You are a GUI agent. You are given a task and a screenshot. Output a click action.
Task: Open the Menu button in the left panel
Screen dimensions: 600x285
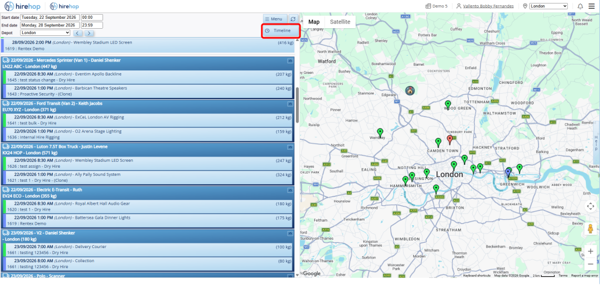275,19
